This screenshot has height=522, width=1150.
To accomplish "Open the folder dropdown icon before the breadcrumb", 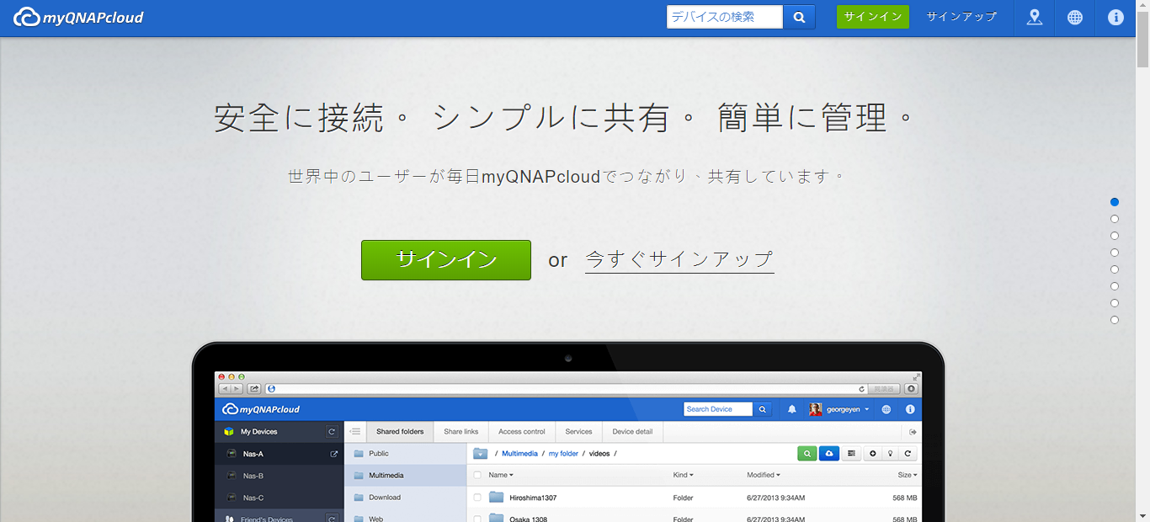I will (480, 454).
